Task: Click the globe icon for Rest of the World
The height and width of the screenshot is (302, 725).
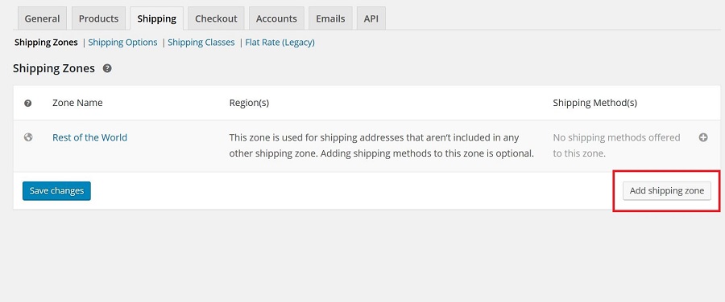Action: pyautogui.click(x=28, y=137)
